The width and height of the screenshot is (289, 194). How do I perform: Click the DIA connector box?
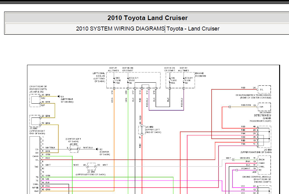[x=264, y=107]
